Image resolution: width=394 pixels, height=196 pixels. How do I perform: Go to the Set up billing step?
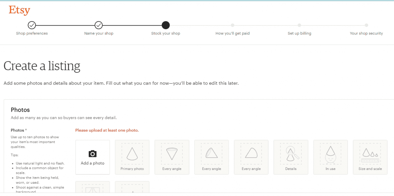tap(299, 33)
